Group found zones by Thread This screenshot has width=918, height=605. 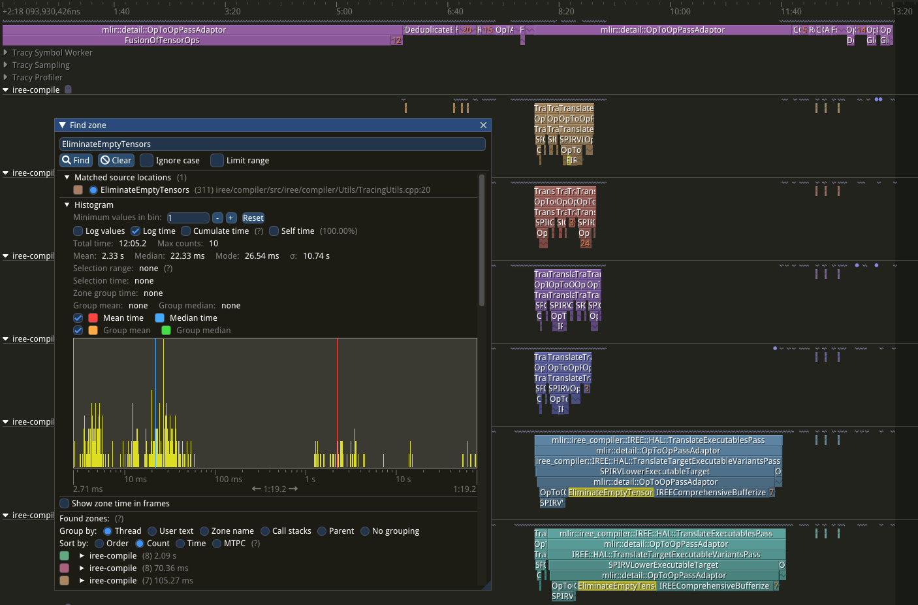pyautogui.click(x=108, y=531)
